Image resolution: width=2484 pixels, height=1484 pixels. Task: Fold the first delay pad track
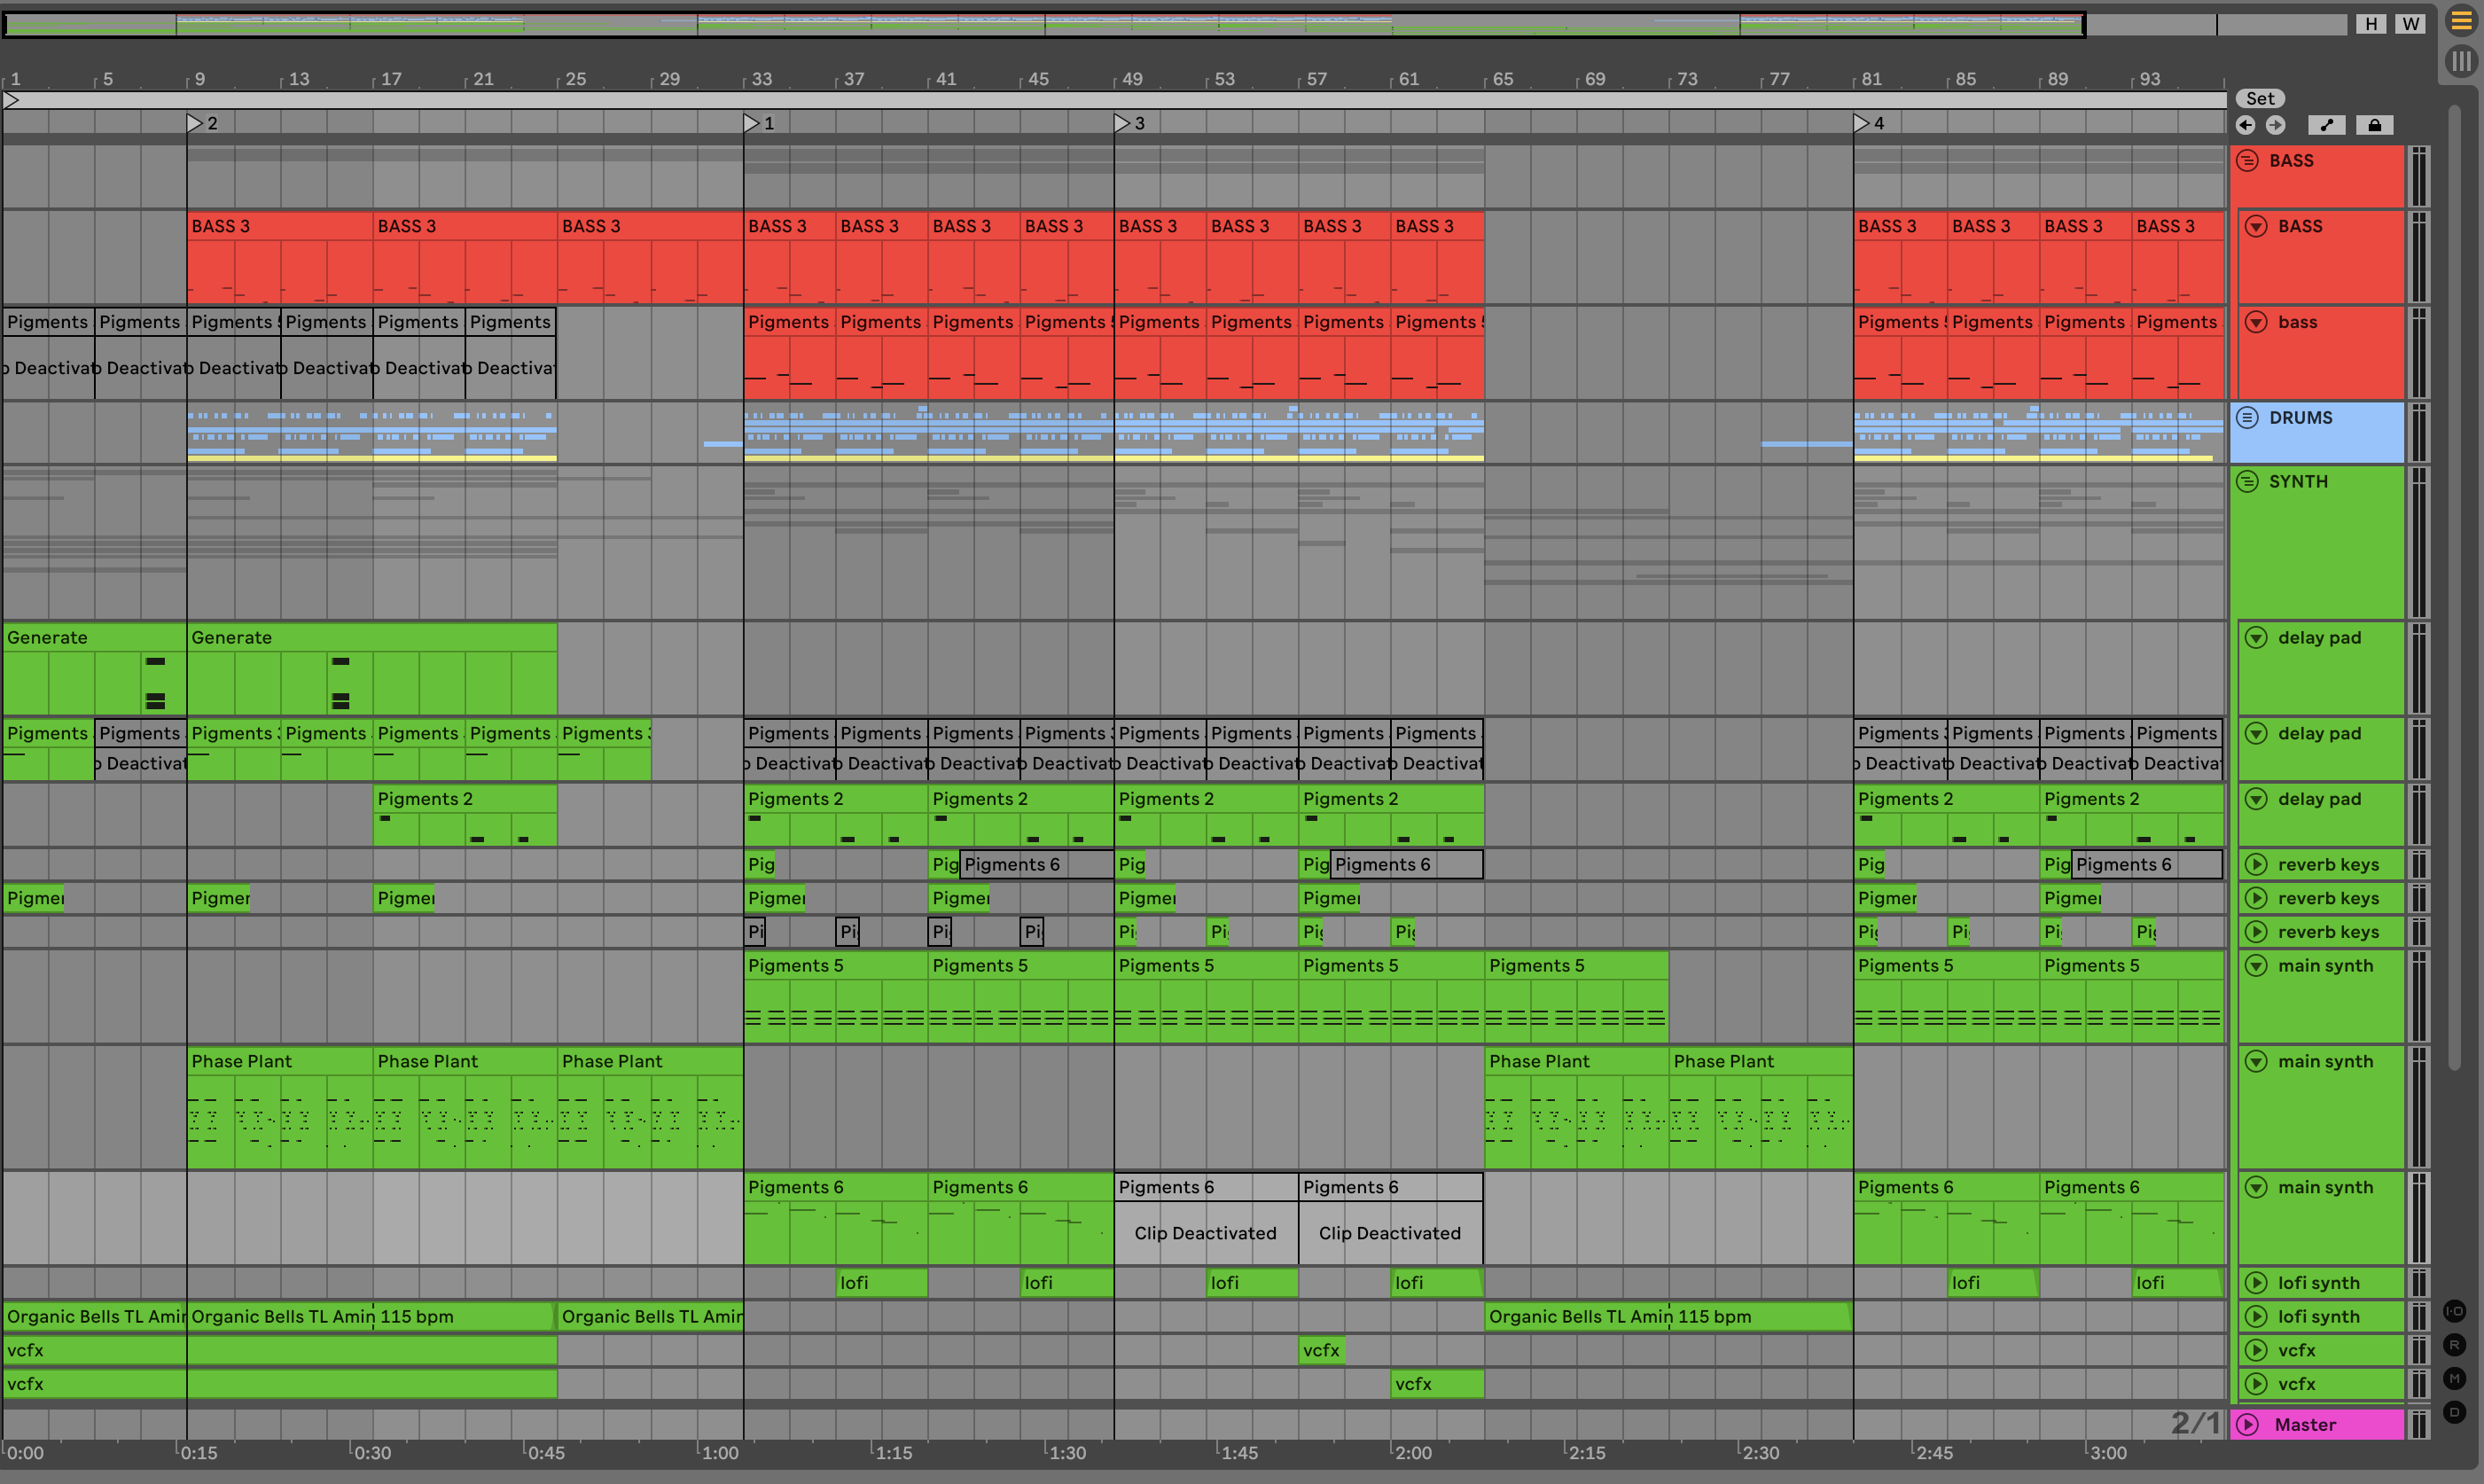click(x=2256, y=637)
